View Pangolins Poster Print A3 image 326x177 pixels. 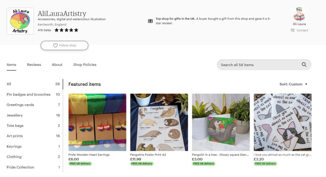tap(159, 122)
